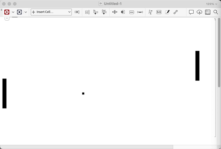Open the drawing pencil canvas tool
The width and height of the screenshot is (221, 149).
coord(167,12)
